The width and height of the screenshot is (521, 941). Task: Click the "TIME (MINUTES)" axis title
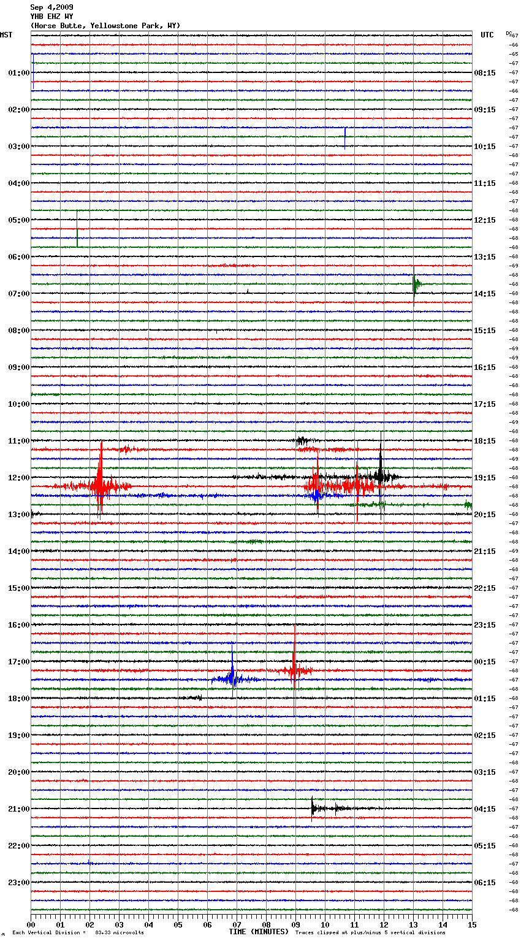click(259, 932)
